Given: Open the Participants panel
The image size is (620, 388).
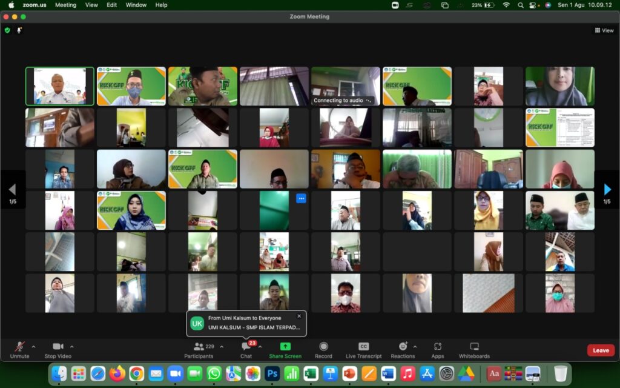Looking at the screenshot, I should 199,347.
